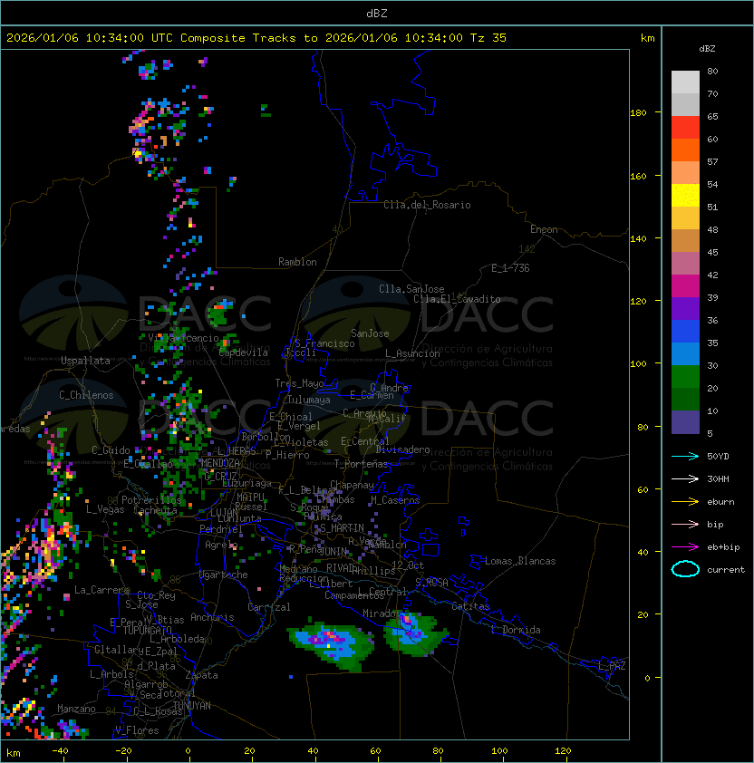This screenshot has height=763, width=754.
Task: Click the 'dBZ' title at top center
Action: (x=377, y=13)
